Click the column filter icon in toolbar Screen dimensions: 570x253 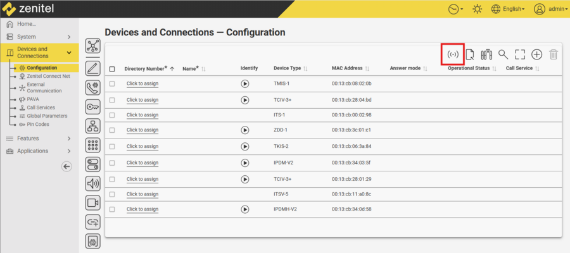(x=486, y=54)
